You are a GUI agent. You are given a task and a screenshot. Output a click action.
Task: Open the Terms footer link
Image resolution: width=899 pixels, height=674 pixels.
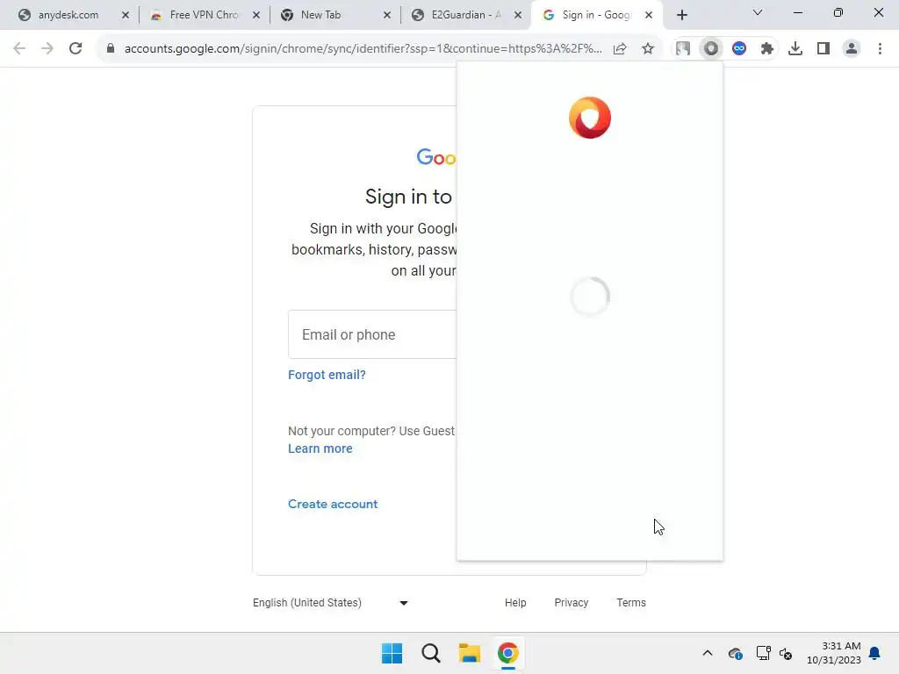point(631,602)
